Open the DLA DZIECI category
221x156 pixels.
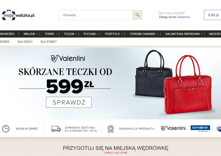pyautogui.click(x=25, y=42)
